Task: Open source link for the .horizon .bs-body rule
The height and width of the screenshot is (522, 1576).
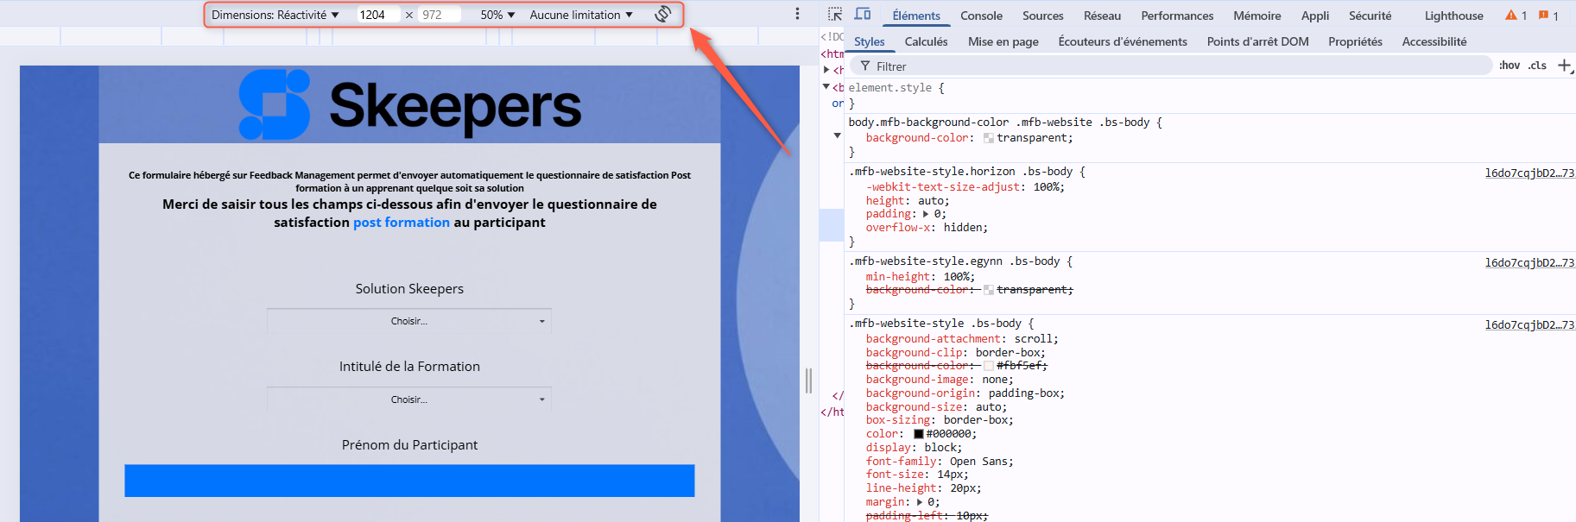Action: [x=1529, y=173]
